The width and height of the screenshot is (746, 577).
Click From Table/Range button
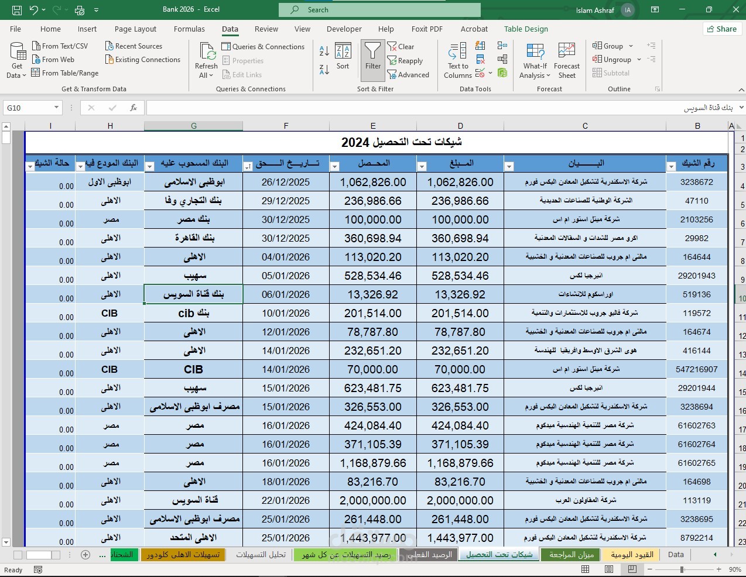click(64, 73)
